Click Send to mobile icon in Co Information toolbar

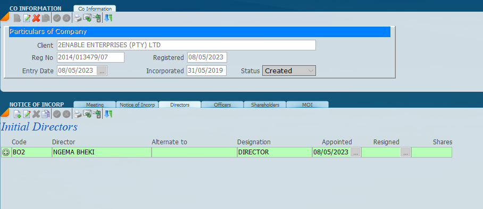pyautogui.click(x=97, y=19)
